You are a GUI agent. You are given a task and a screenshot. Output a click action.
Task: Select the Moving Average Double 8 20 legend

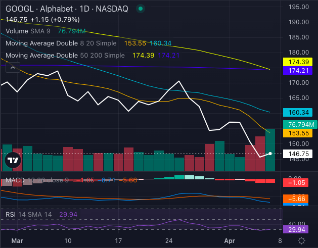point(59,43)
